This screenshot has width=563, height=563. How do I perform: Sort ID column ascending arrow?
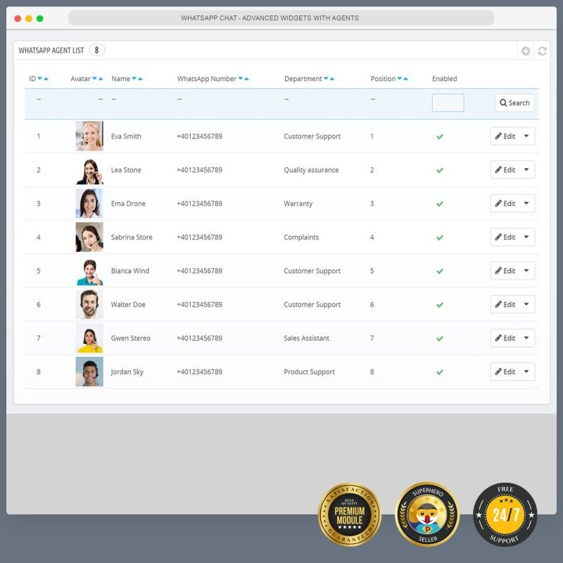point(46,79)
